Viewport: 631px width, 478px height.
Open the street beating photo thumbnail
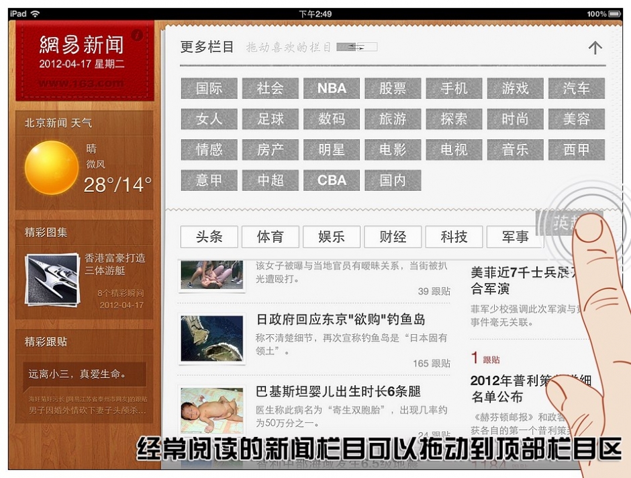tap(212, 275)
